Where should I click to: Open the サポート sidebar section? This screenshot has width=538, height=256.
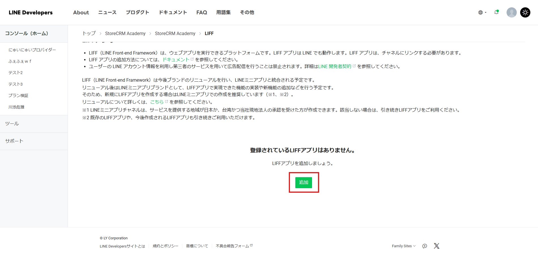click(14, 141)
